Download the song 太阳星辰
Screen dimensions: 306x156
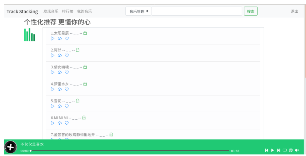pyautogui.click(x=60, y=39)
